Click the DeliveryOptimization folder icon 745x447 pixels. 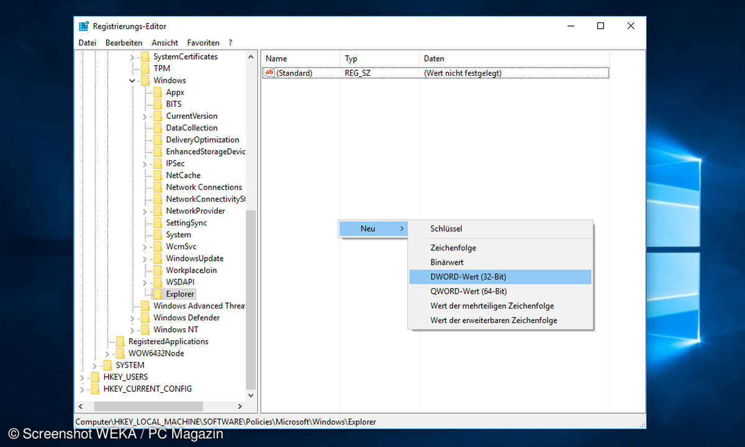tap(158, 140)
